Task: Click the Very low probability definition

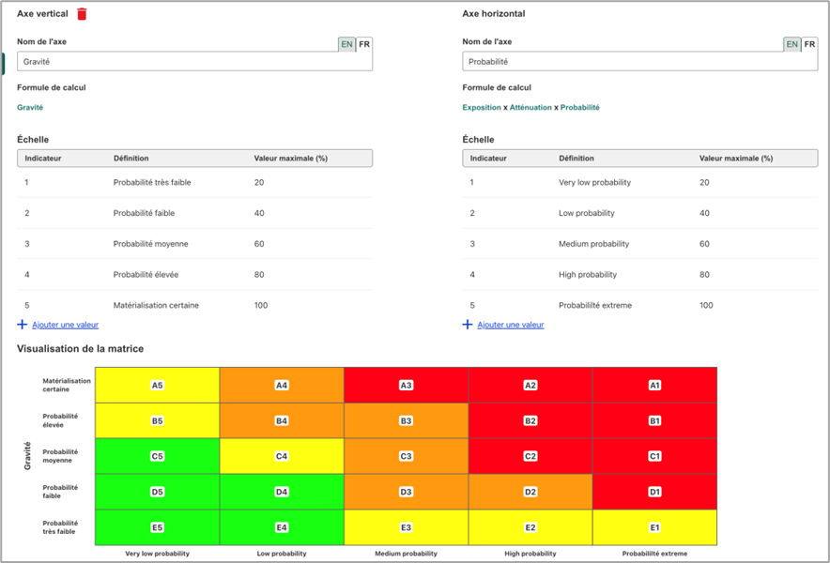Action: [595, 183]
